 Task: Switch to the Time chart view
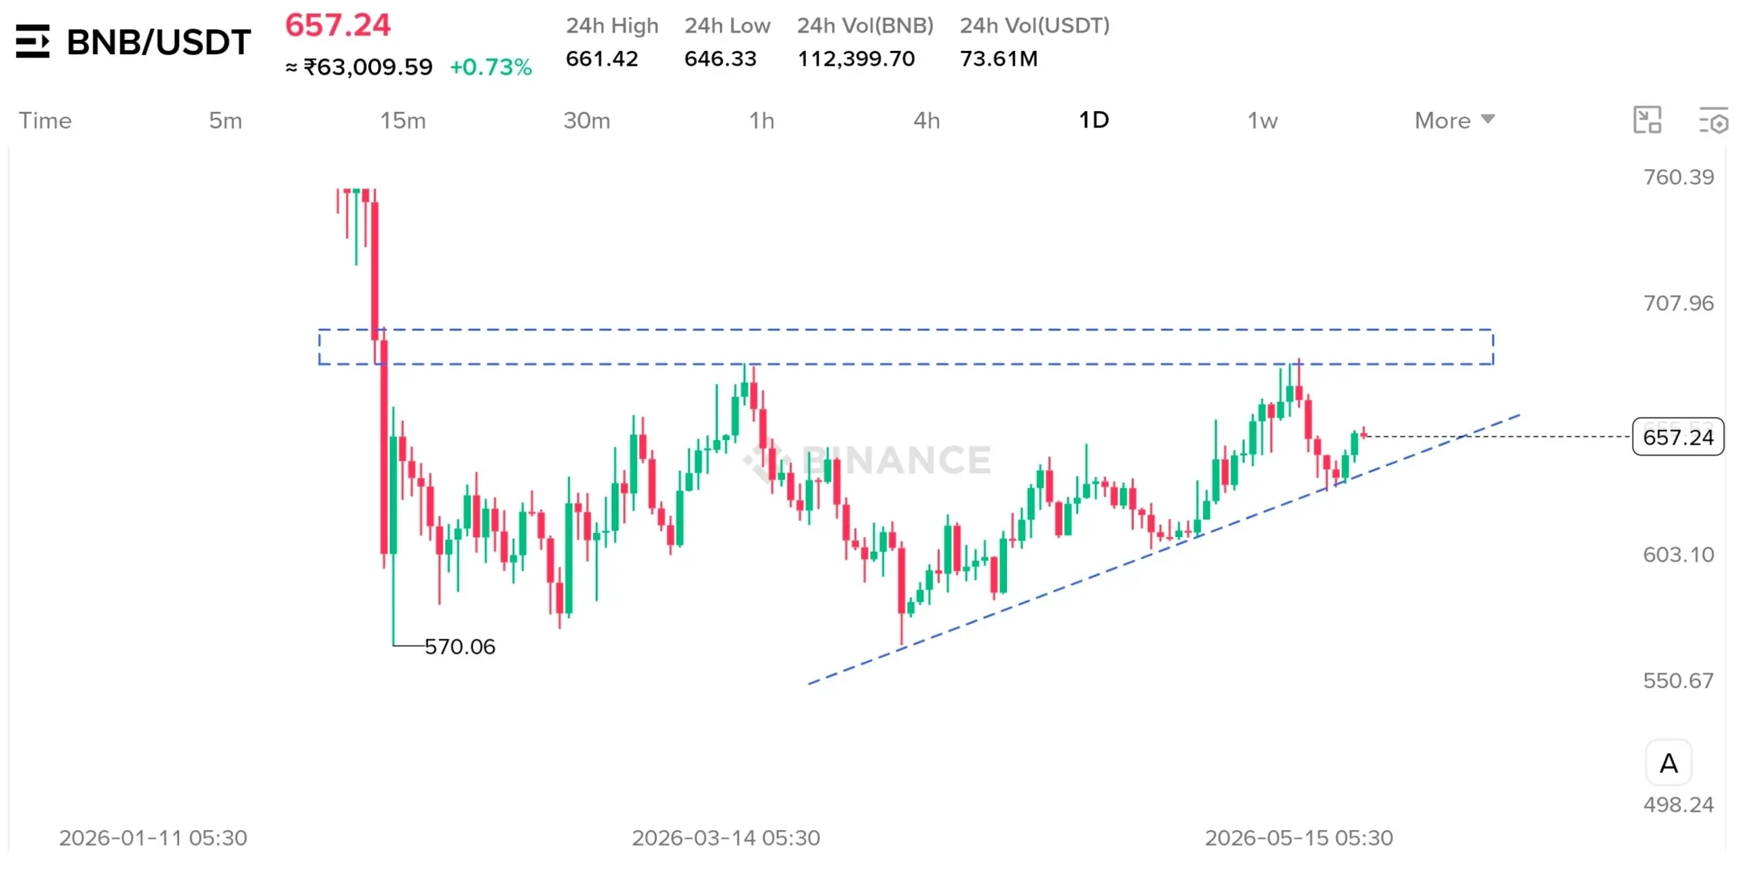45,120
